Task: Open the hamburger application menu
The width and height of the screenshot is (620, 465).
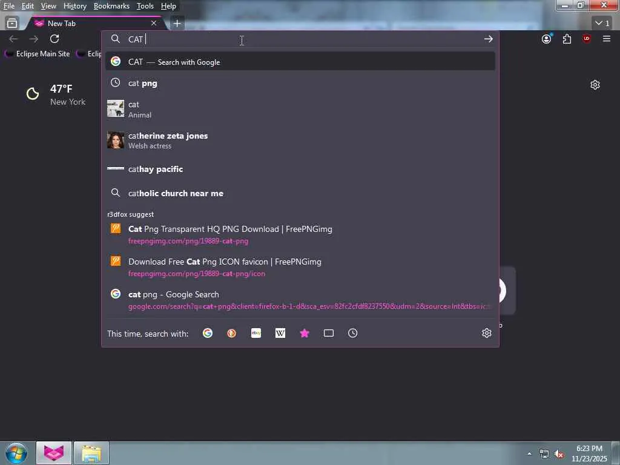Action: [x=607, y=39]
